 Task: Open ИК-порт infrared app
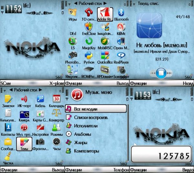24,101
